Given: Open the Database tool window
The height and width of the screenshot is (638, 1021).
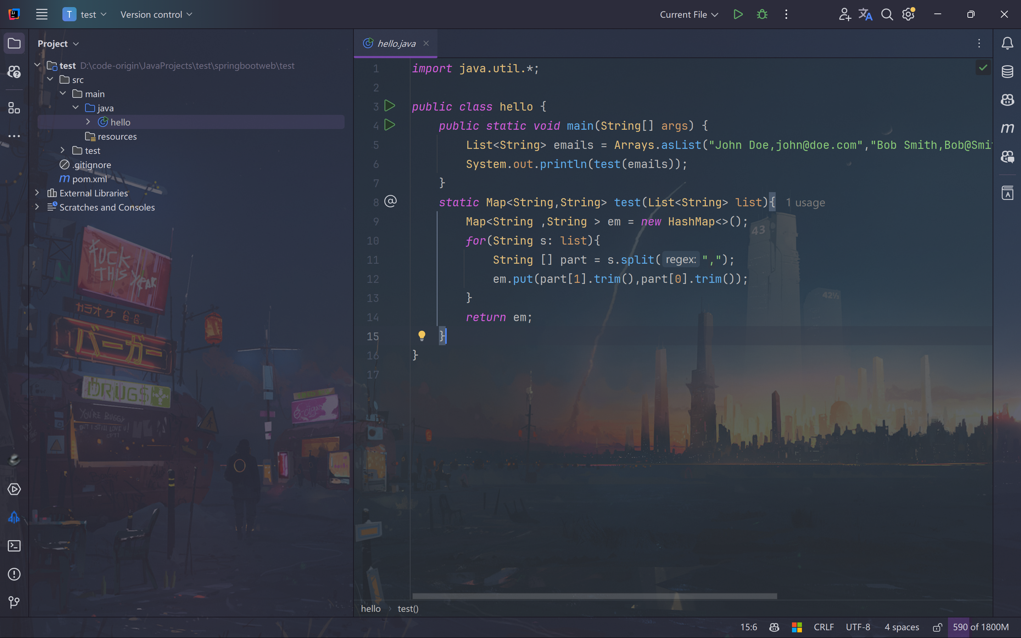Looking at the screenshot, I should pos(1008,72).
